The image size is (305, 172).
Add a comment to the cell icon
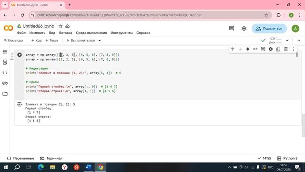pos(263,49)
